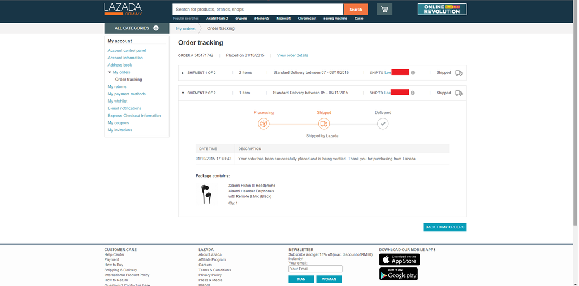
Task: Click truck icon on Shipment 2 row
Action: click(459, 93)
